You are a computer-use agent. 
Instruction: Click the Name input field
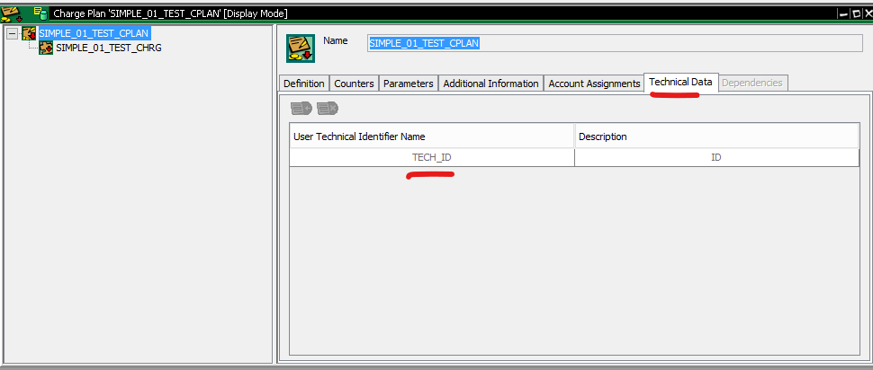coord(615,43)
